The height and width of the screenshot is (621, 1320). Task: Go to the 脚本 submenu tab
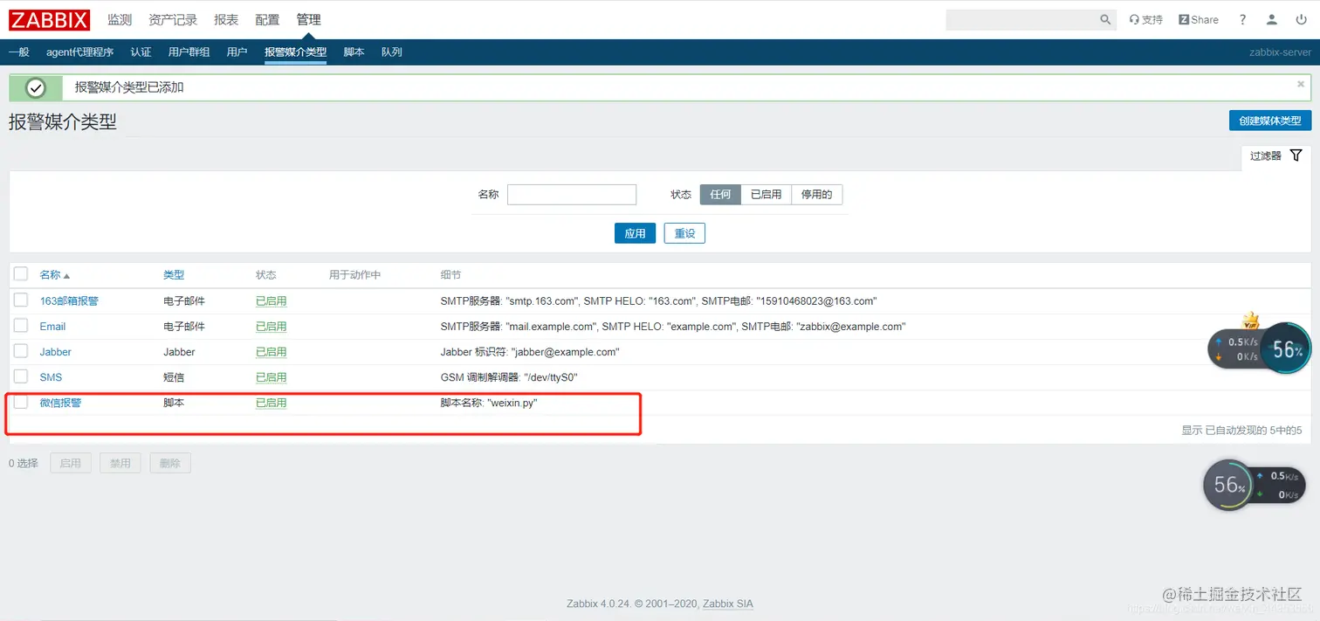pos(354,52)
